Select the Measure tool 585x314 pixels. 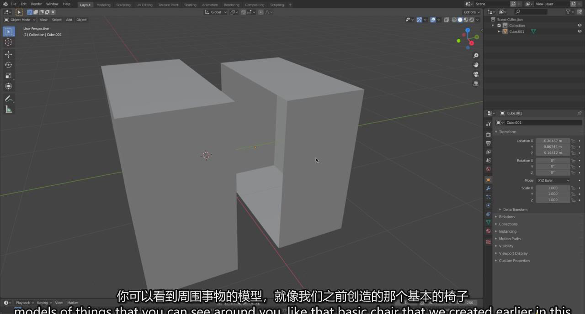8,109
